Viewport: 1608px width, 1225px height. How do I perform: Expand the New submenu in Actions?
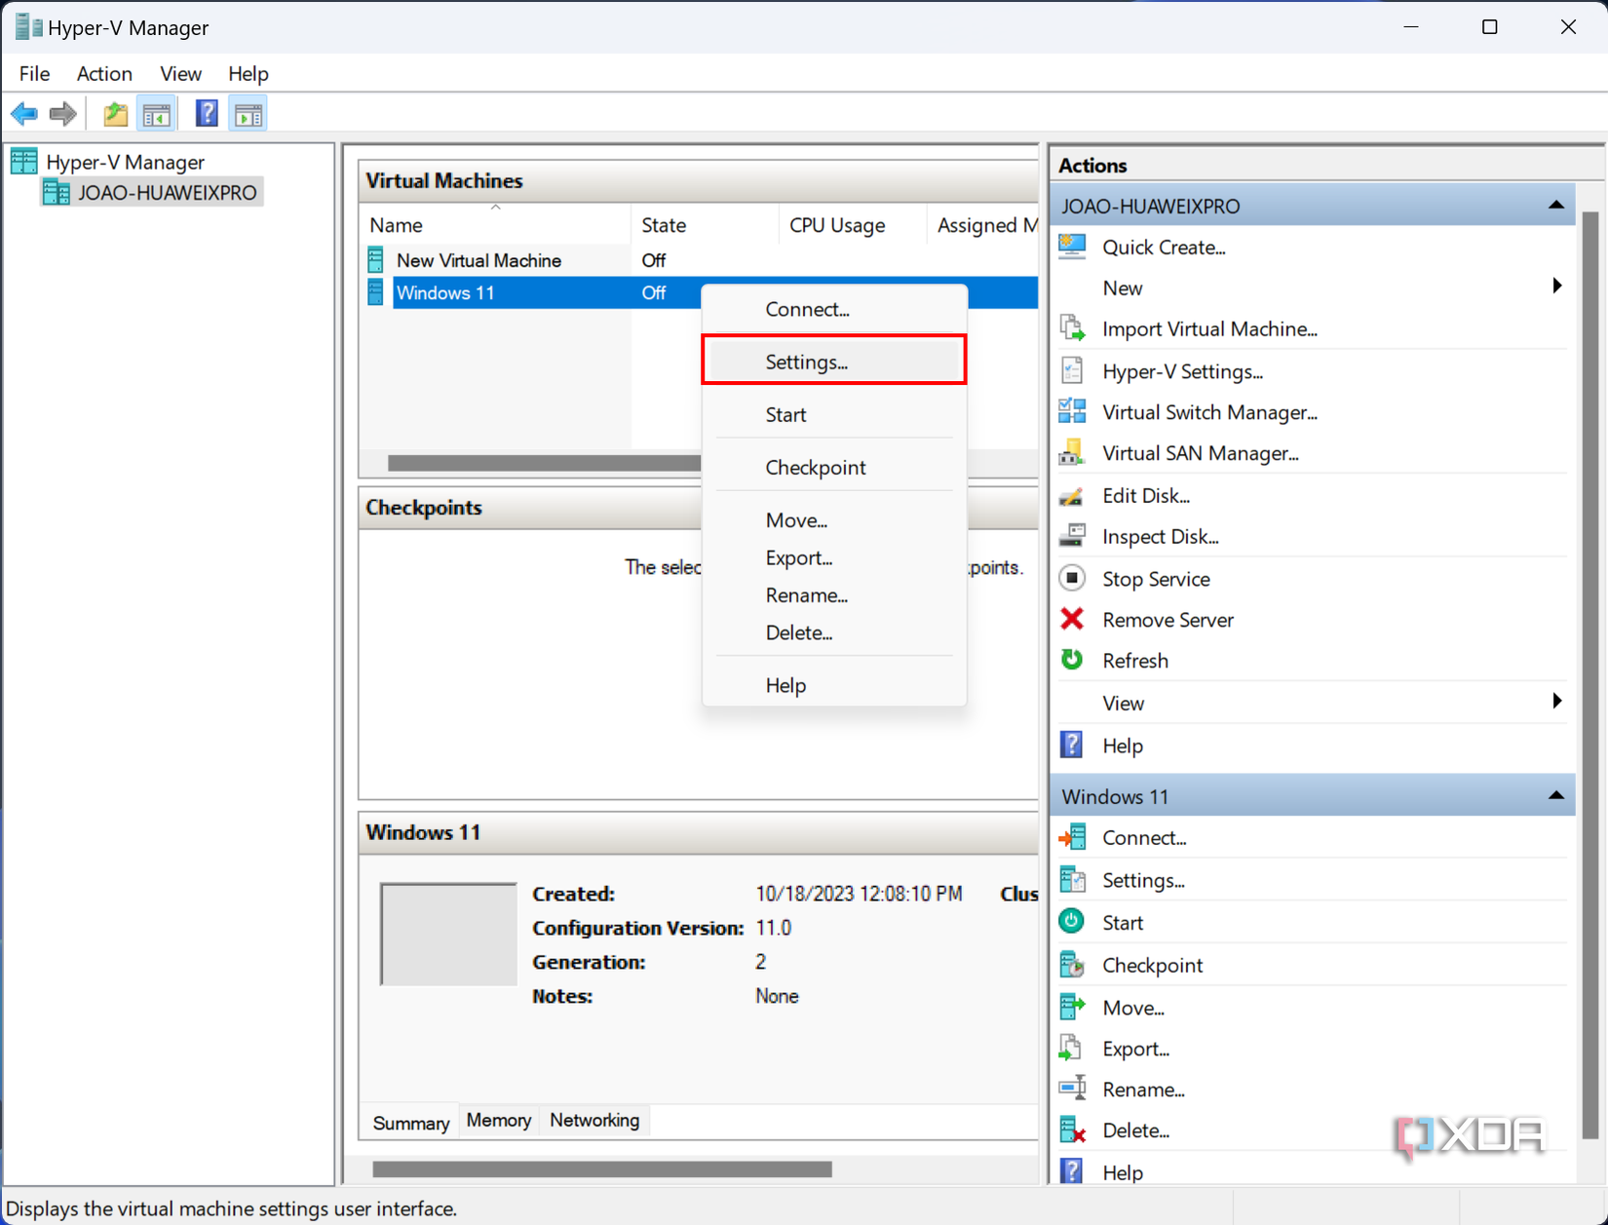[1556, 287]
